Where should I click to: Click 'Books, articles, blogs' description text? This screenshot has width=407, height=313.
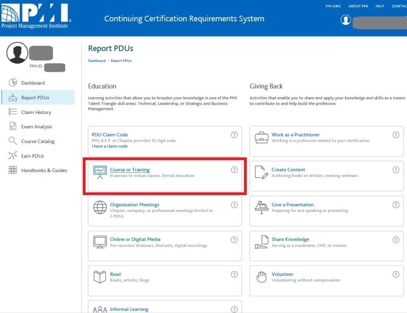(130, 280)
